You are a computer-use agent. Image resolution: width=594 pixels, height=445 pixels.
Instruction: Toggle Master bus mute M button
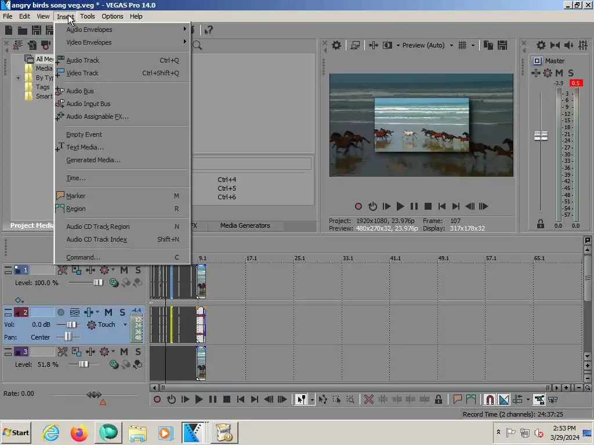[x=559, y=73]
